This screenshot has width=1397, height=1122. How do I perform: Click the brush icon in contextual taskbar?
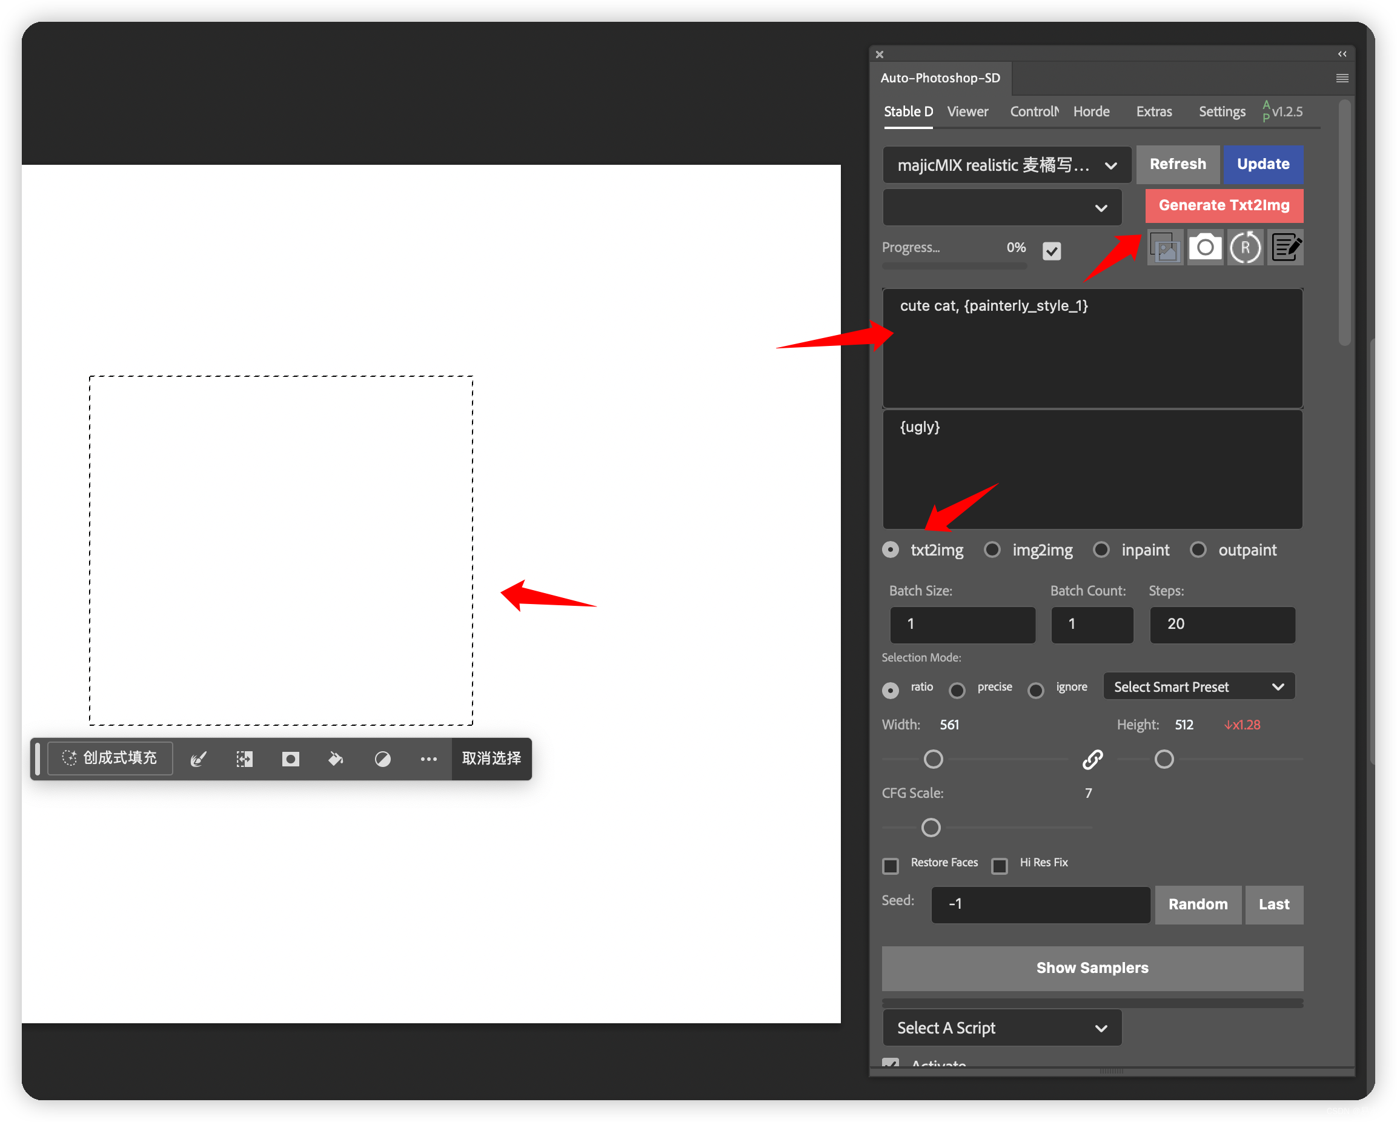click(198, 759)
